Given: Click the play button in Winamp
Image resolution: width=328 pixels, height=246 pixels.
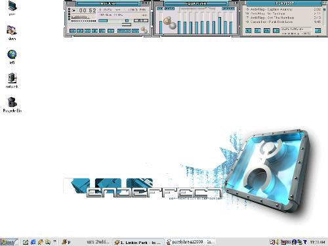Looking at the screenshot, I should click(80, 31).
